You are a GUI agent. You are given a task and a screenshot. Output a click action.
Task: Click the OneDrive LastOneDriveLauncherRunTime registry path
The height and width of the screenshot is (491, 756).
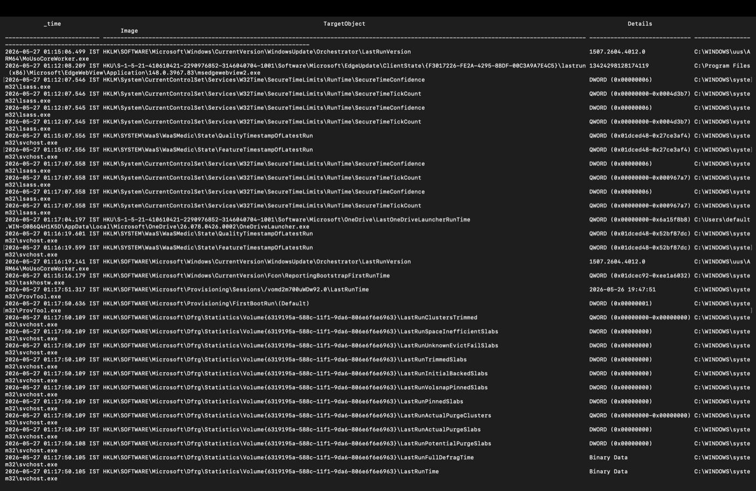pos(287,220)
